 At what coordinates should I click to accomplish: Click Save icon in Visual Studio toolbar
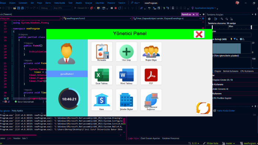(18, 8)
